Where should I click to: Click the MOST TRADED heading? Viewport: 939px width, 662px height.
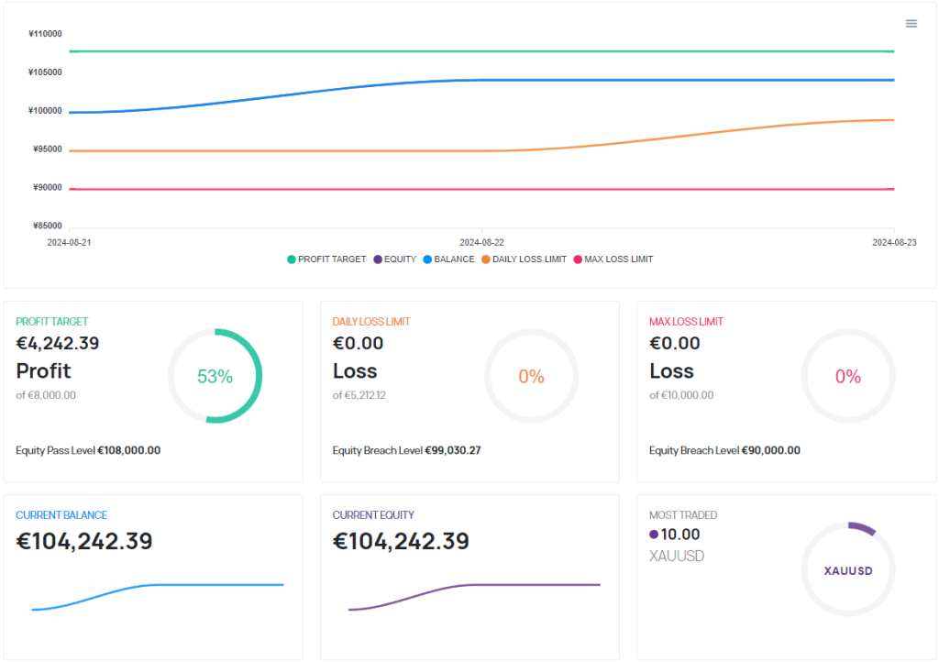[683, 514]
